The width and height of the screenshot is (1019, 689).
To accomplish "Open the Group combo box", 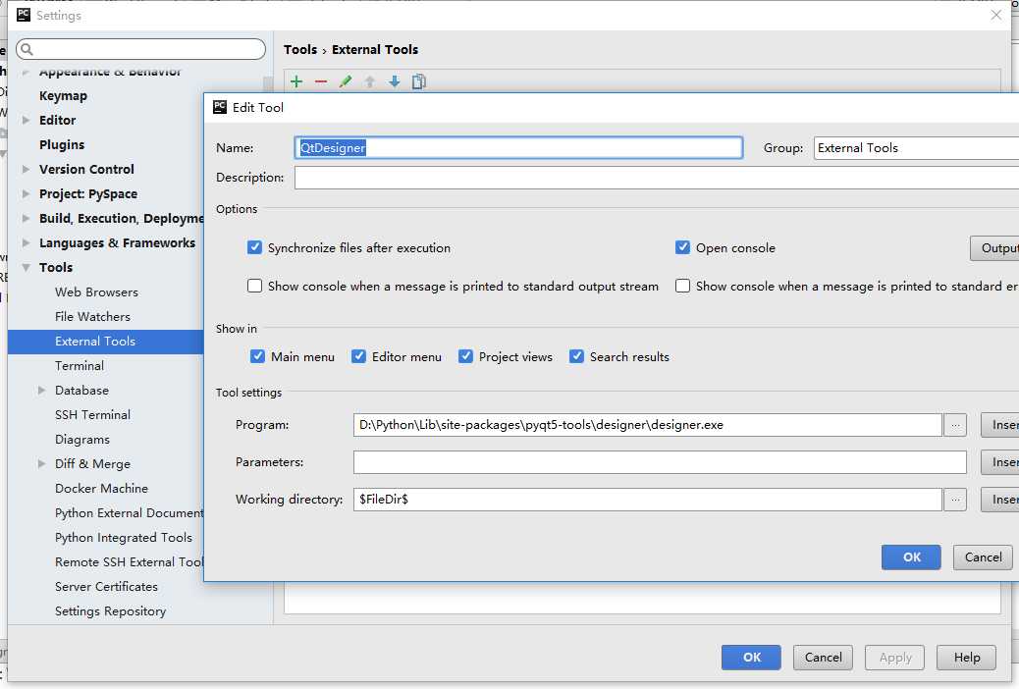I will (916, 148).
